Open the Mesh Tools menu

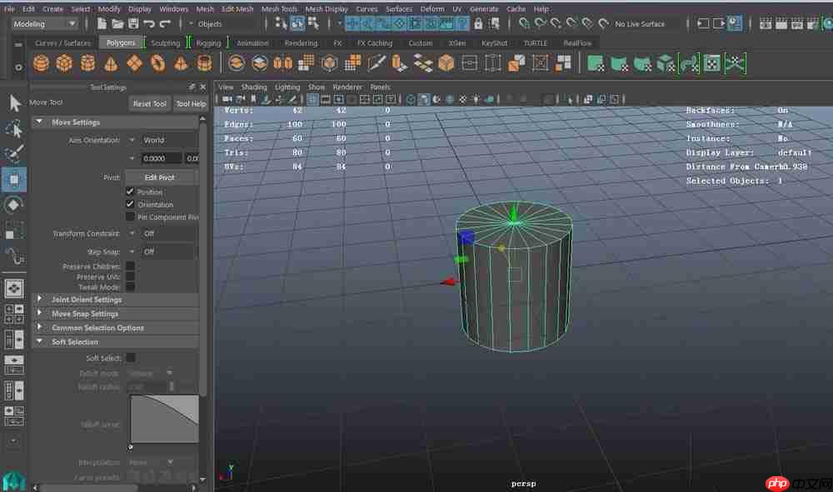tap(279, 9)
